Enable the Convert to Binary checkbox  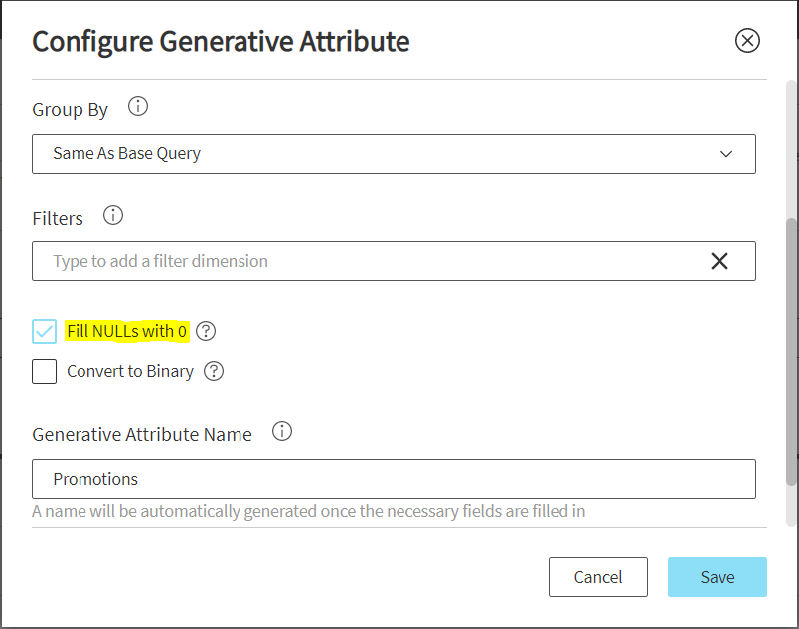point(45,371)
